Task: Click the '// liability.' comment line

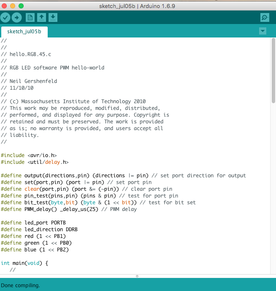Action: 20,135
